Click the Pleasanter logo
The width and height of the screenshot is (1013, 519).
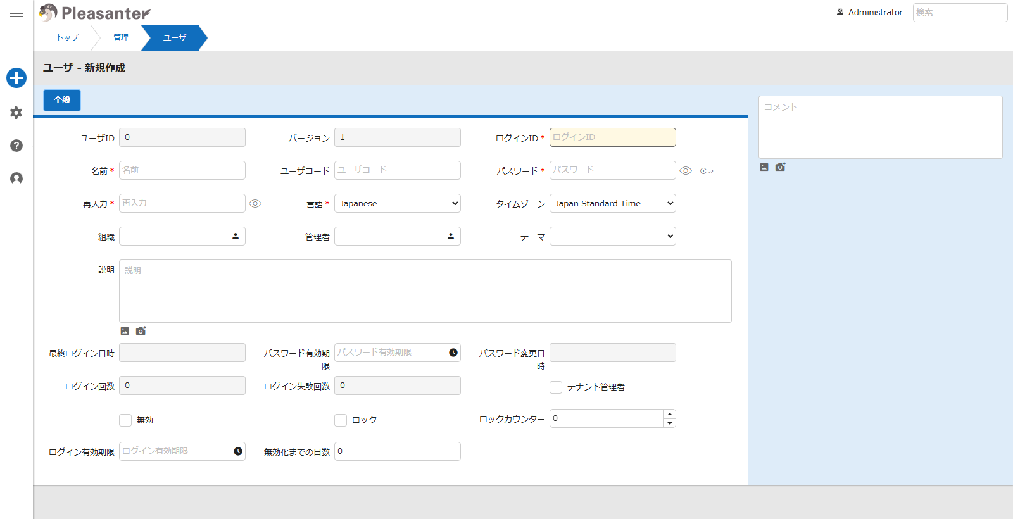[x=94, y=13]
